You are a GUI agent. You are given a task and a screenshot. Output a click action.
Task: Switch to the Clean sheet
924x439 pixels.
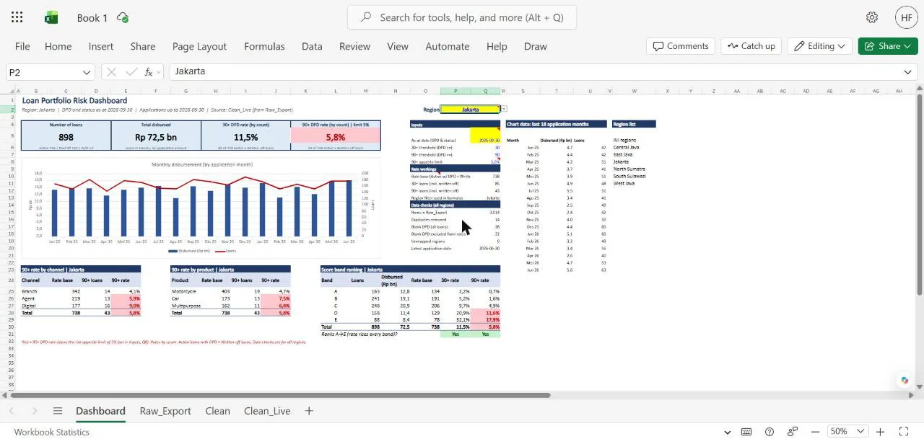click(217, 411)
